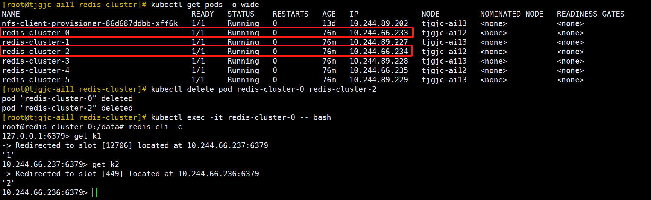Click the pod "redis-cluster-0" deleted message
Viewport: 651px width, 200px height.
point(67,98)
